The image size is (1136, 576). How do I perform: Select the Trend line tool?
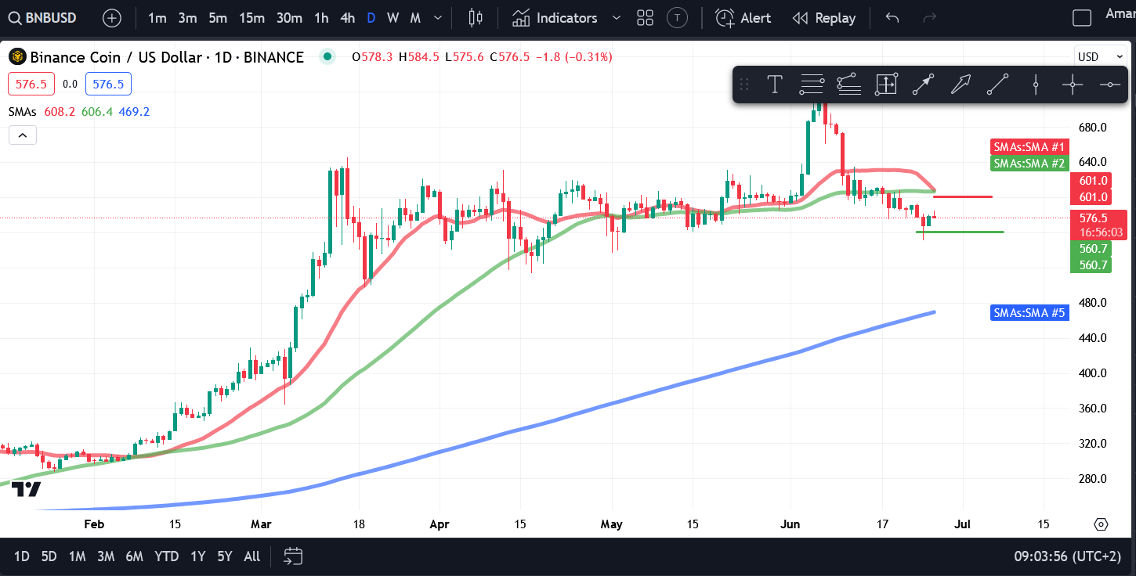pos(997,84)
